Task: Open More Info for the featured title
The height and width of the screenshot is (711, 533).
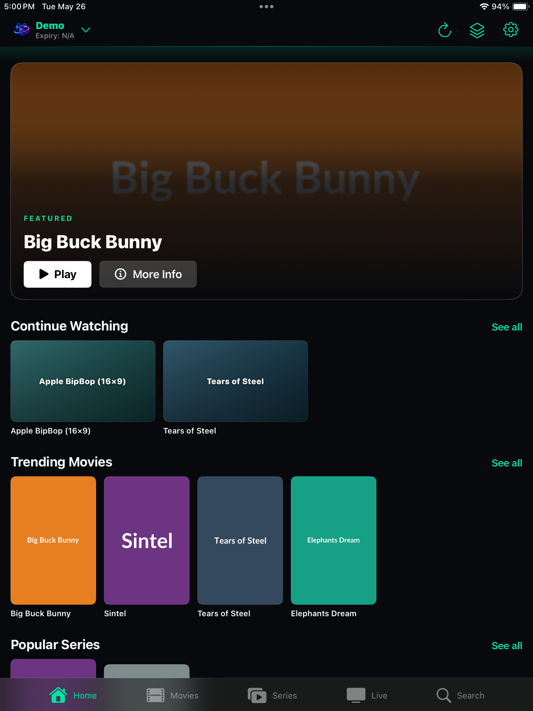Action: coord(148,274)
